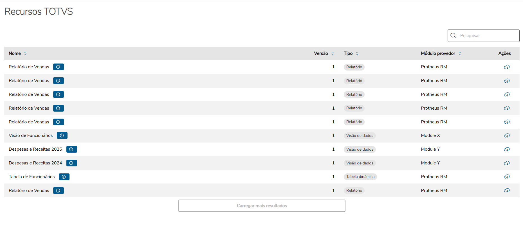Click the magnifying glass search icon

pyautogui.click(x=453, y=36)
